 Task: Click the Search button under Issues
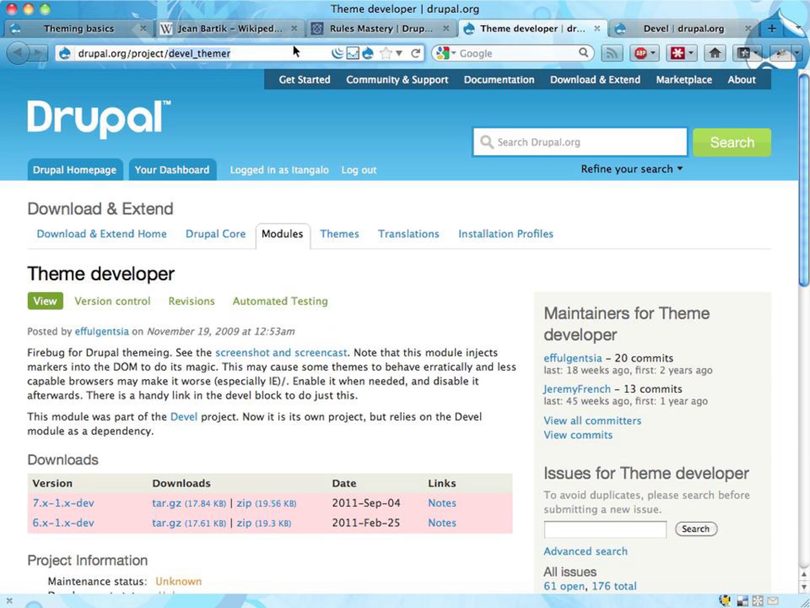[696, 529]
